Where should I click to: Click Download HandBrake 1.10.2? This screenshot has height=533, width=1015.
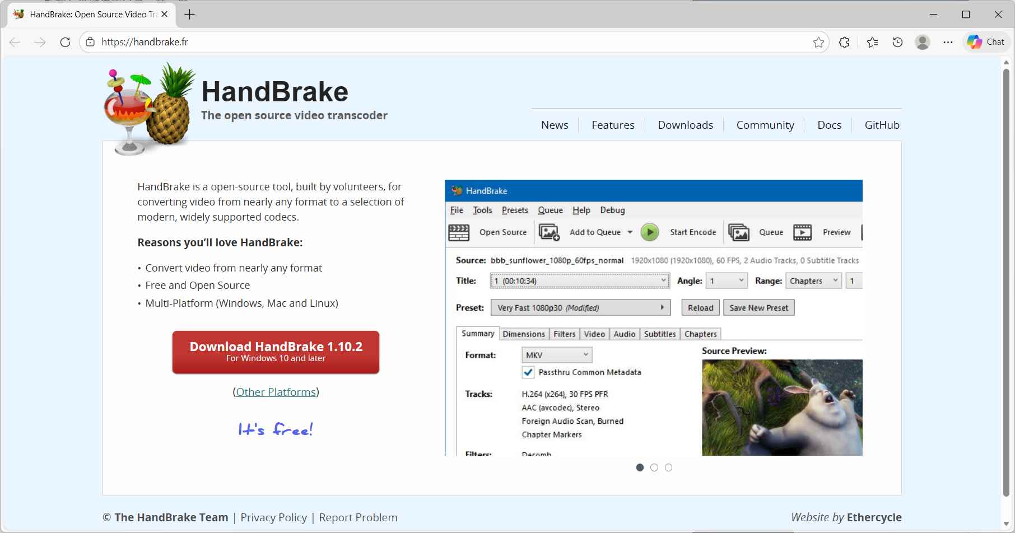[276, 352]
